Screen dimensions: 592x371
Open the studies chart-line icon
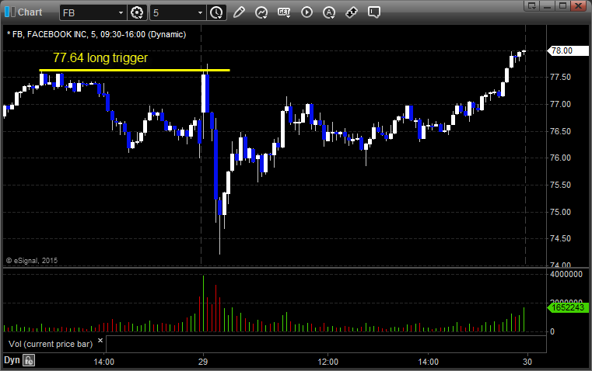(x=261, y=12)
